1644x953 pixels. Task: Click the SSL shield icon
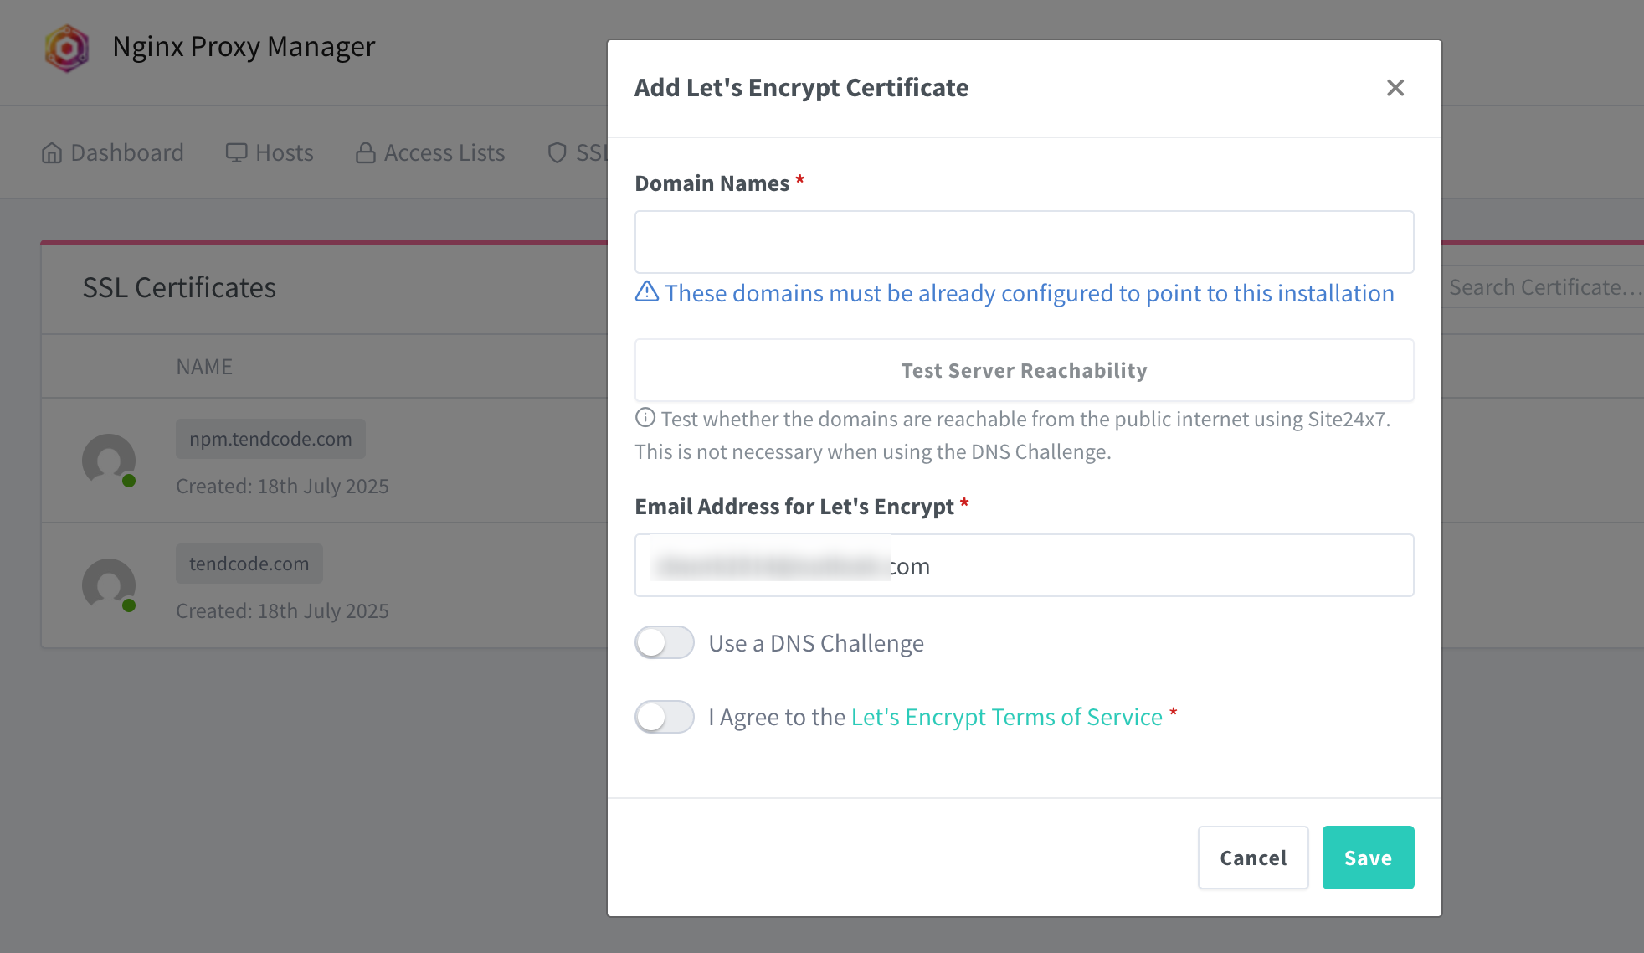(557, 152)
